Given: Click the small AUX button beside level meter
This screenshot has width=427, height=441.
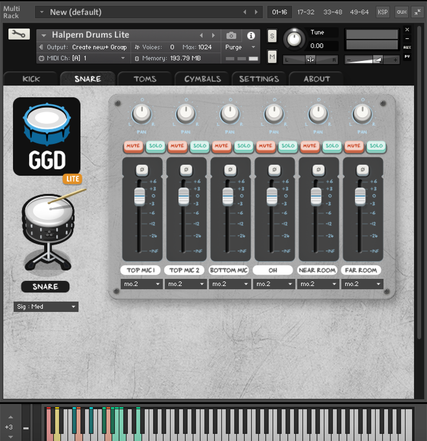Looking at the screenshot, I should pyautogui.click(x=407, y=47).
